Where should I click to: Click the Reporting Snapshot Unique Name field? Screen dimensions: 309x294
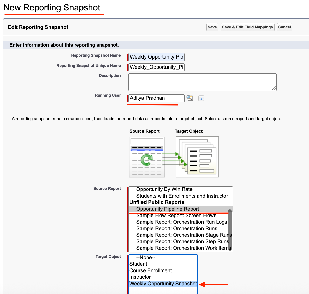coord(156,67)
